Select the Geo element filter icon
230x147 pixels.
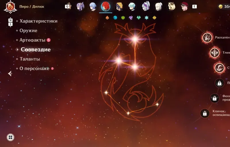(154, 18)
